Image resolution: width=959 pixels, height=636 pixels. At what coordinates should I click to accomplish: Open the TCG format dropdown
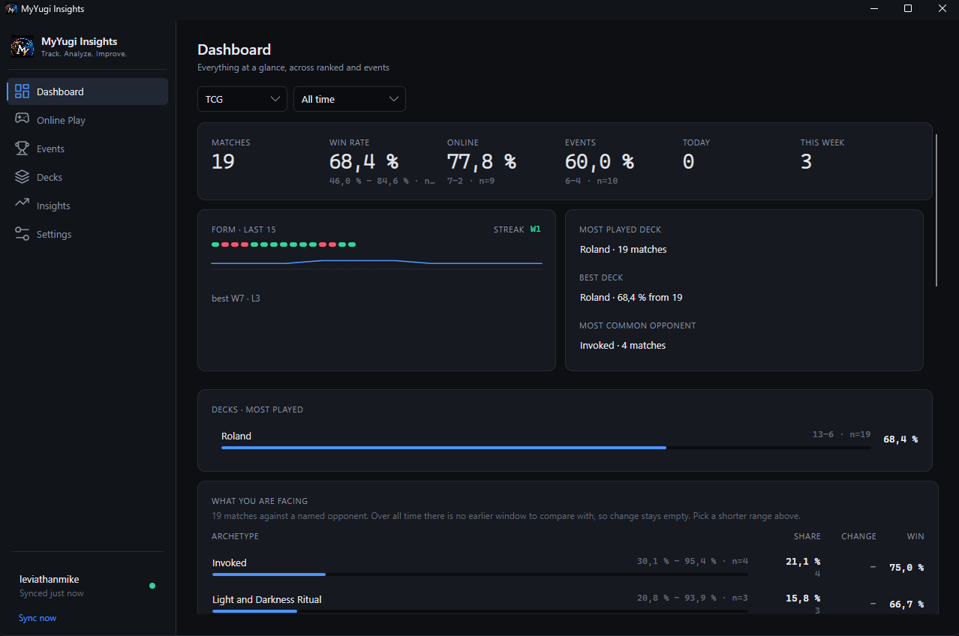point(242,99)
